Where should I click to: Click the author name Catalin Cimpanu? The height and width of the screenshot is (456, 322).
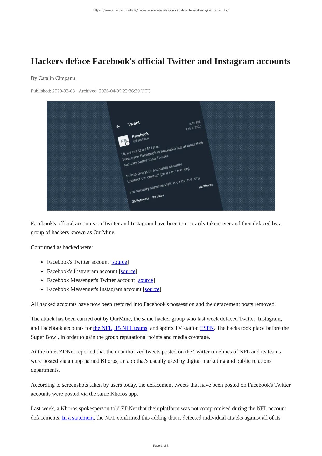[x=57, y=78]
